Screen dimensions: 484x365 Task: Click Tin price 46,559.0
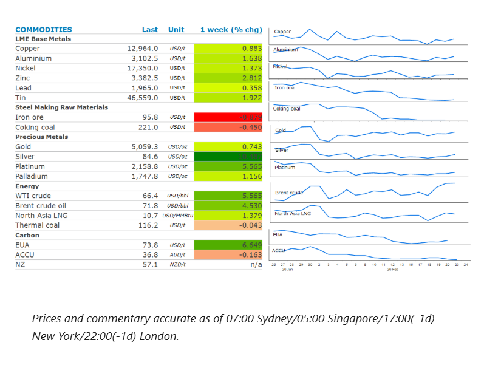(x=143, y=98)
